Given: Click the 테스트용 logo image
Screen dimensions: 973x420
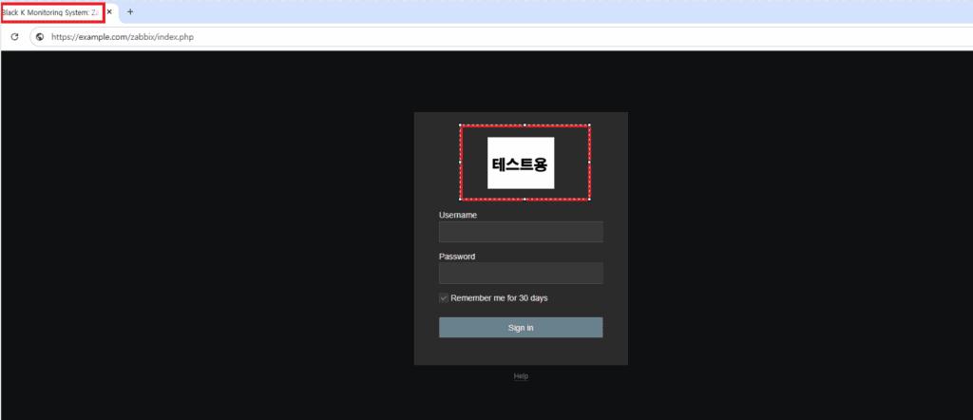Looking at the screenshot, I should (x=521, y=162).
